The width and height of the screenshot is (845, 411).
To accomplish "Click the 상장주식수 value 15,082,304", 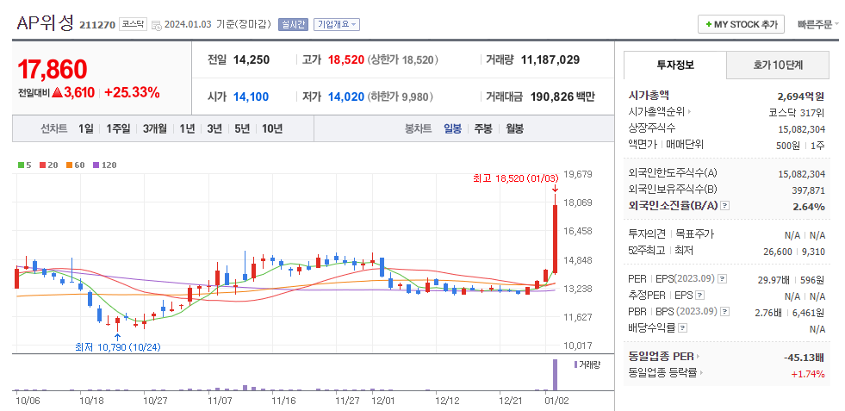I will pyautogui.click(x=801, y=129).
